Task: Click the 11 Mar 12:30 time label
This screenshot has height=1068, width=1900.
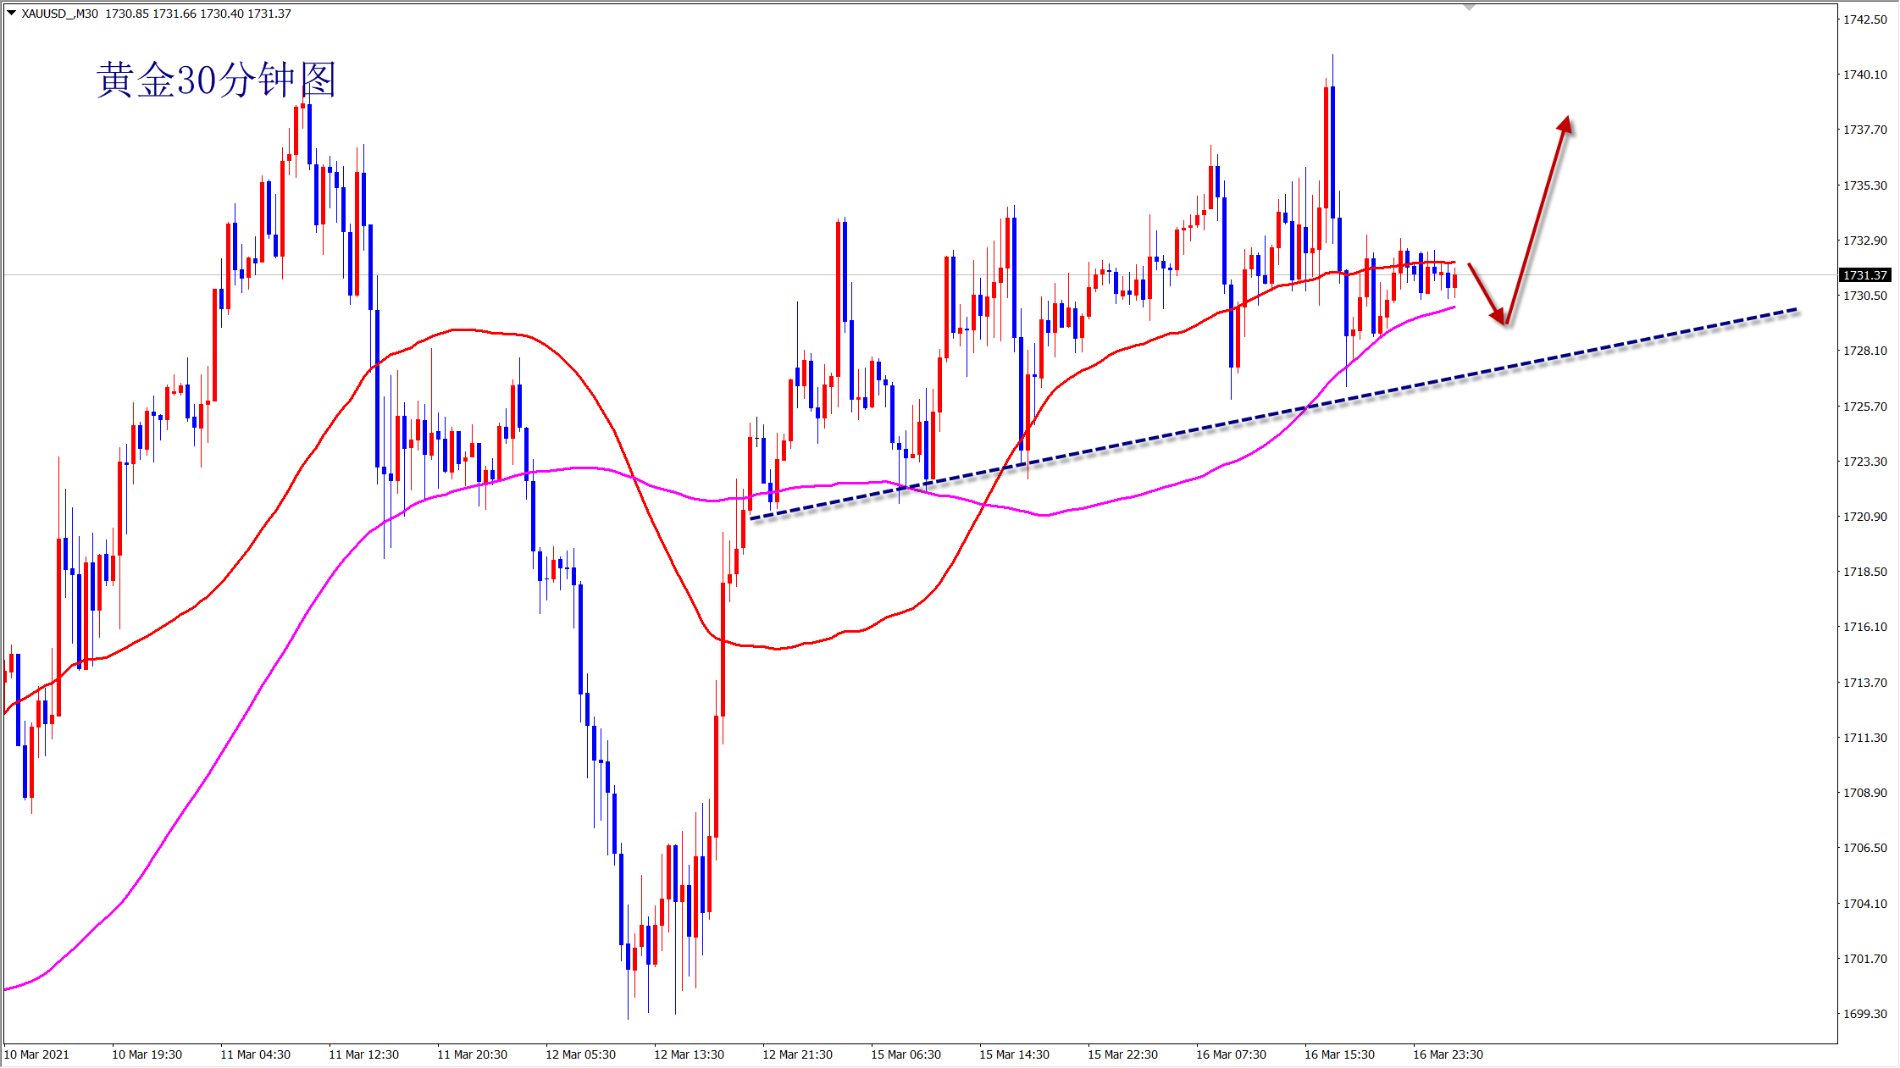Action: pyautogui.click(x=363, y=1054)
